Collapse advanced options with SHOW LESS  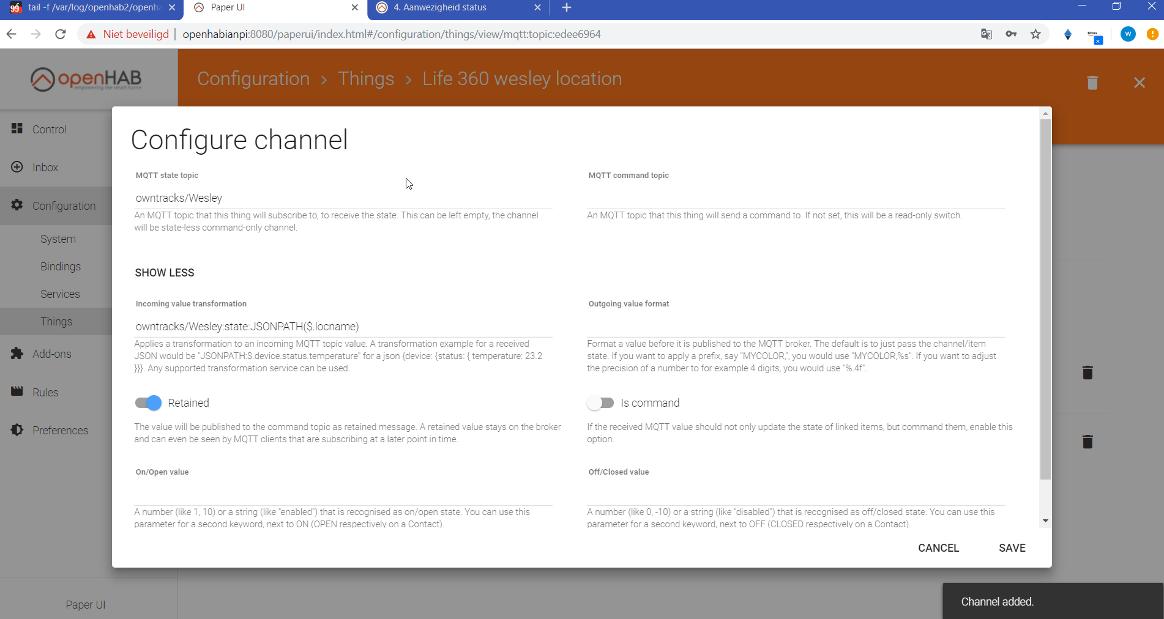165,273
